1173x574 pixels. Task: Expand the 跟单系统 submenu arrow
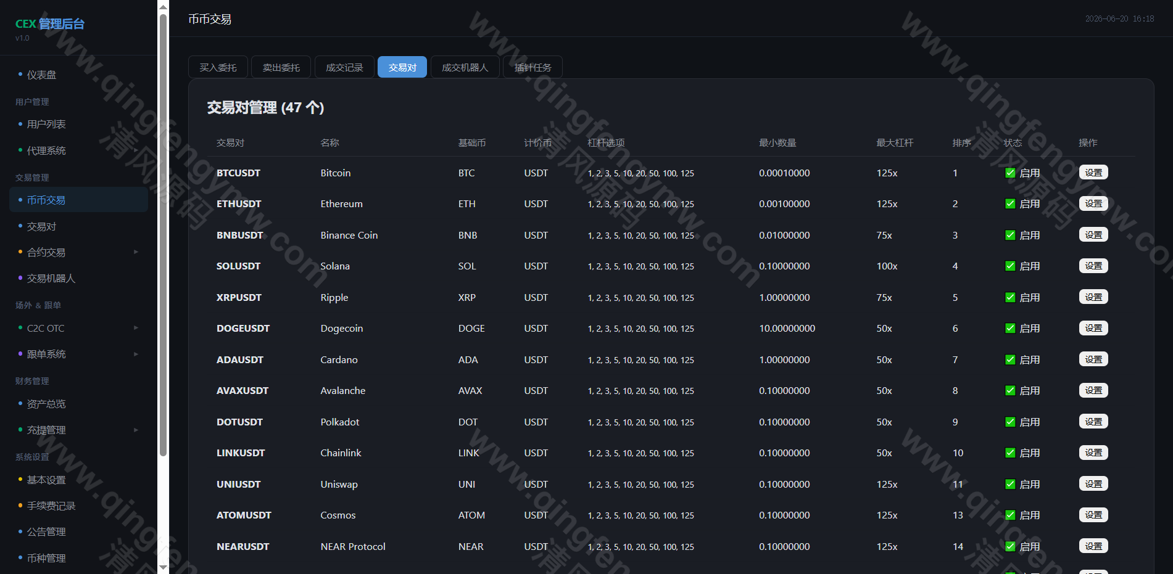(136, 355)
